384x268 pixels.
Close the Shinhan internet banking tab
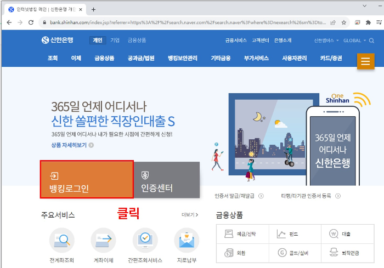[x=81, y=9]
